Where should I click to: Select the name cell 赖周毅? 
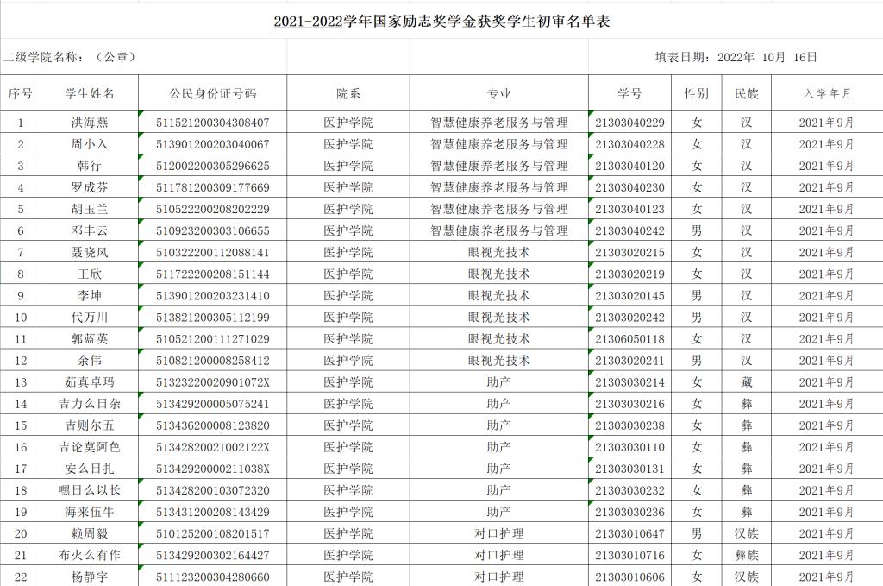click(x=90, y=533)
